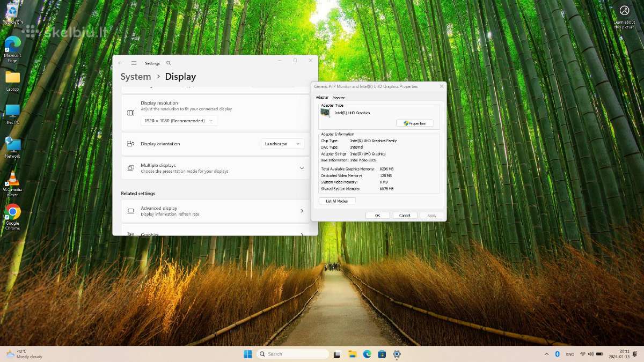Click the Settings gear in the taskbar
The height and width of the screenshot is (362, 644).
[x=397, y=354]
